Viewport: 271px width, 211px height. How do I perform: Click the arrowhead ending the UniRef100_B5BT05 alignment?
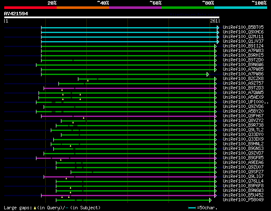pos(218,28)
